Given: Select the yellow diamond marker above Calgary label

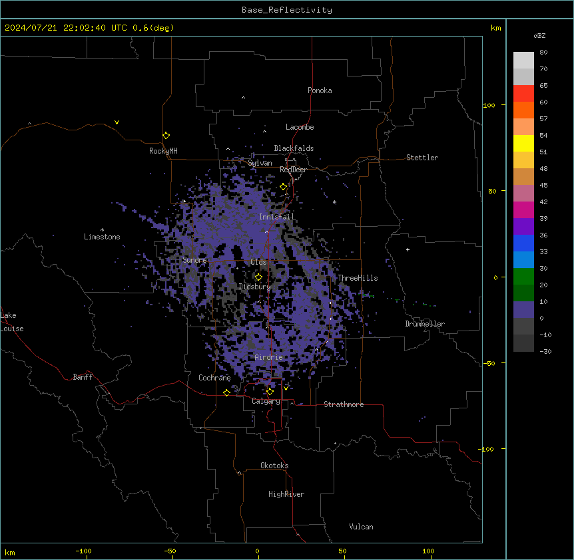Looking at the screenshot, I should coord(270,392).
